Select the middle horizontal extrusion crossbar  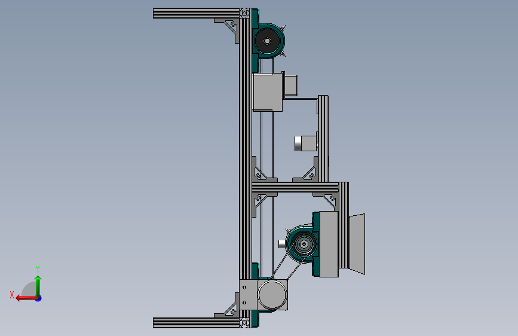(x=295, y=187)
